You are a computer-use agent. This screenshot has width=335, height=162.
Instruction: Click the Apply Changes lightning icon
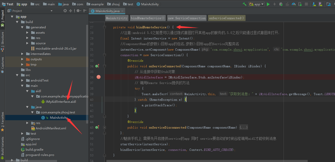pyautogui.click(x=275, y=4)
